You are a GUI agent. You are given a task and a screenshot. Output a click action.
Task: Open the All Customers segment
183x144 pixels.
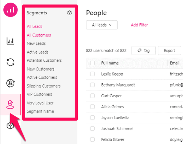point(39,35)
